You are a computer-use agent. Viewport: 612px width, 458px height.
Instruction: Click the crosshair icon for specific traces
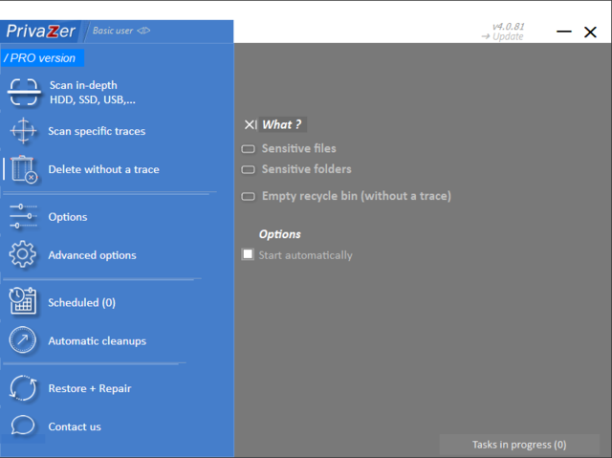pyautogui.click(x=23, y=131)
